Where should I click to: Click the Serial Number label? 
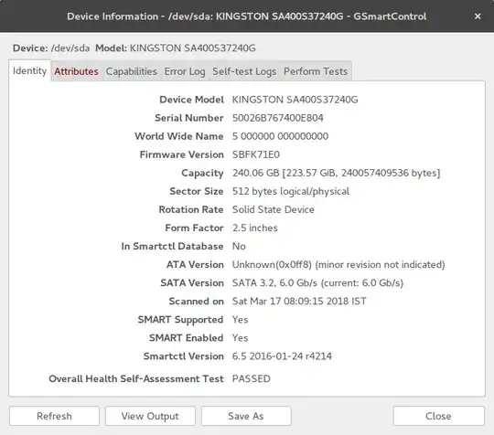coord(189,118)
